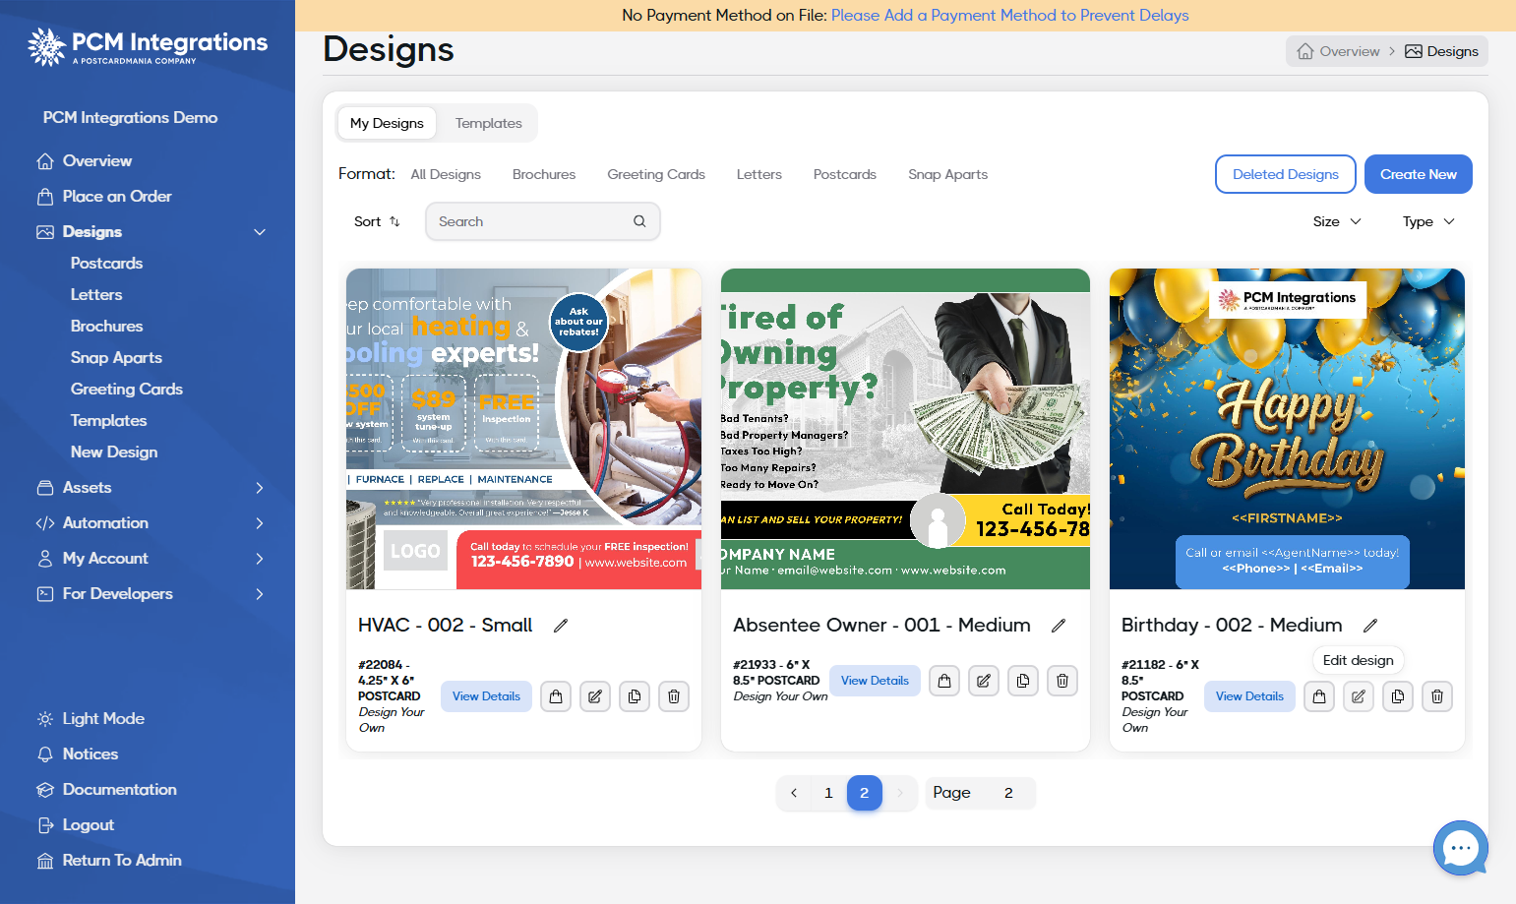Click the Create New button
This screenshot has width=1516, height=904.
point(1418,174)
